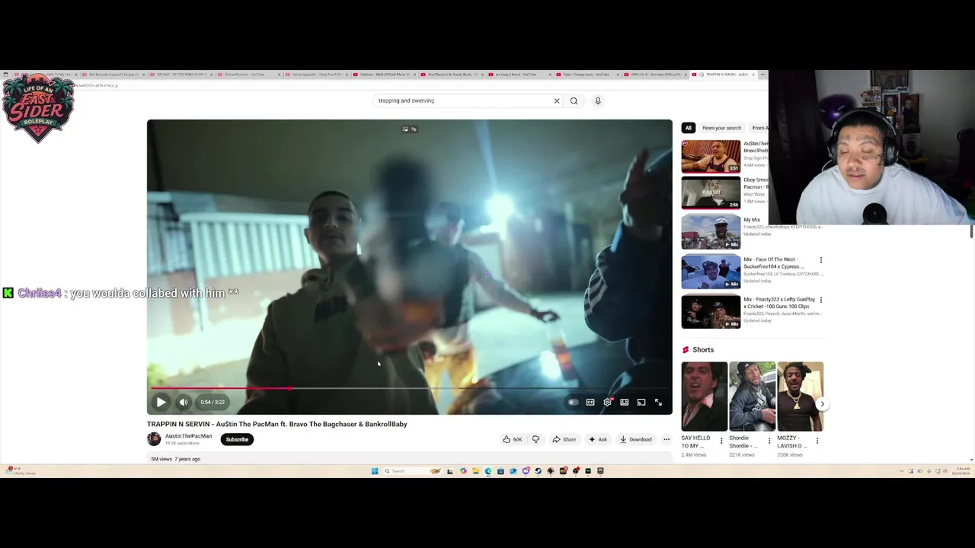This screenshot has width=975, height=548.
Task: Open Microsoft Store from taskbar
Action: 500,471
